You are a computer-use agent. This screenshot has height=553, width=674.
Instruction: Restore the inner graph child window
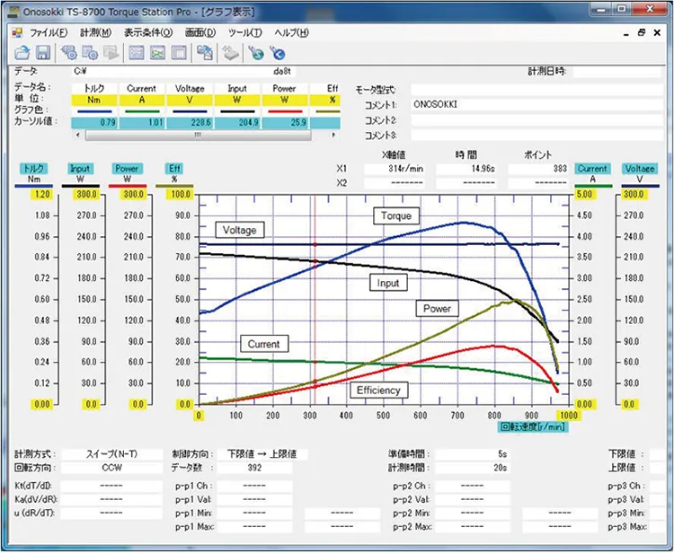pos(642,32)
